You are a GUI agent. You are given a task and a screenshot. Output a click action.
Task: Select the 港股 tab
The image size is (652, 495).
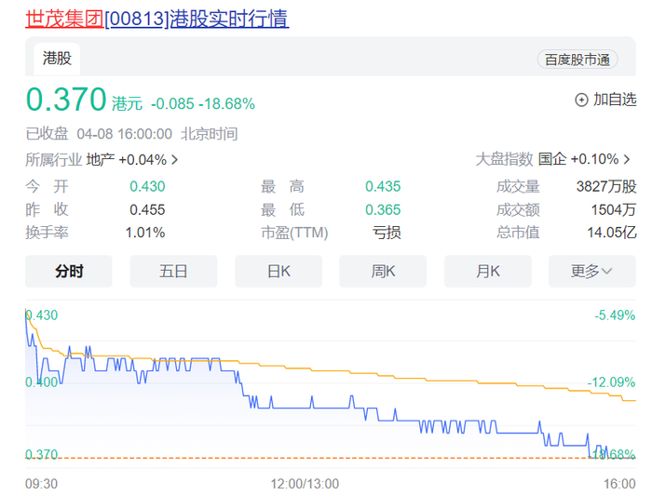coord(57,59)
